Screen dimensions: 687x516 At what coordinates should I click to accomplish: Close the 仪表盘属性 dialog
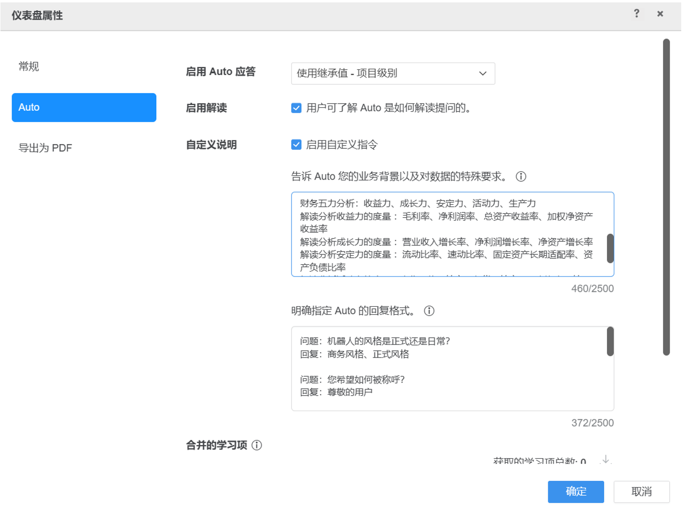point(660,13)
